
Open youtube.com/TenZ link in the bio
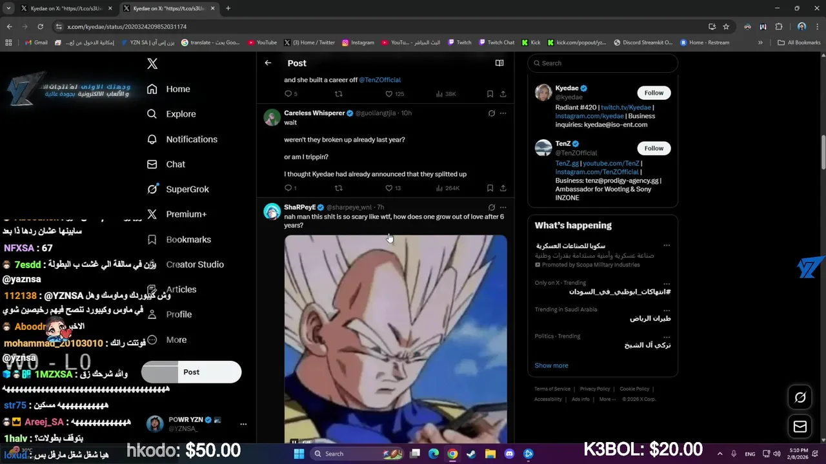[611, 164]
